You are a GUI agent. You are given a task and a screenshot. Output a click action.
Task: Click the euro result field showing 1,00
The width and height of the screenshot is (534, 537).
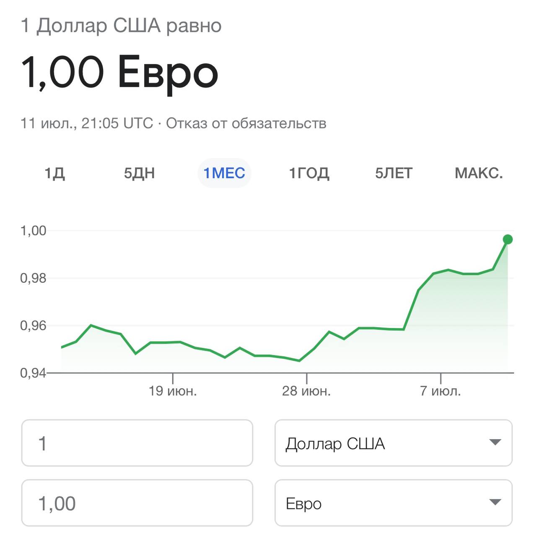click(x=137, y=503)
